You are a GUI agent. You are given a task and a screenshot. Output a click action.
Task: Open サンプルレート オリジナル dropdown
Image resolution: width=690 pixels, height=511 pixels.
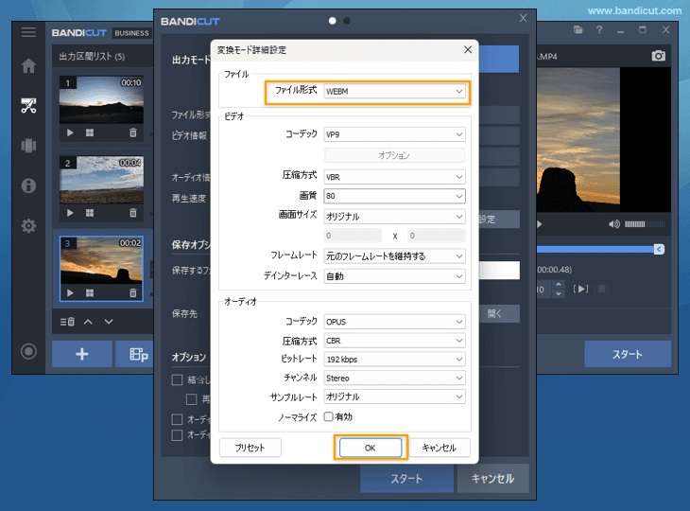pyautogui.click(x=394, y=396)
